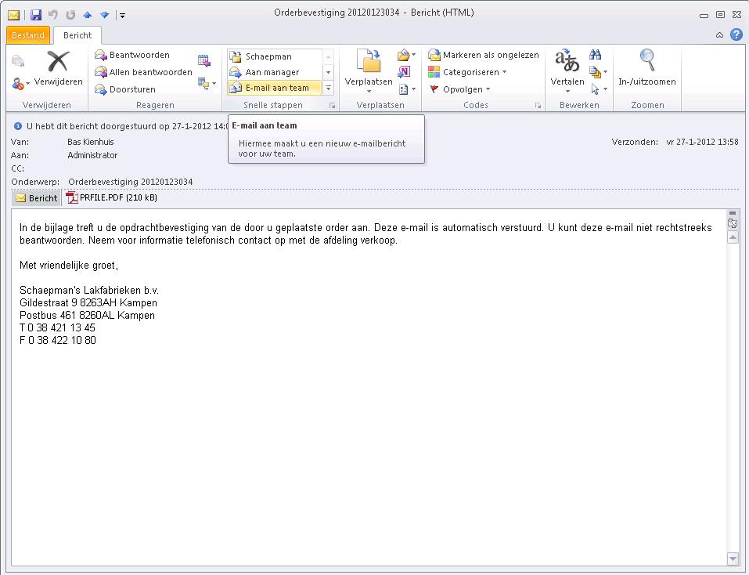Click the scroll up arrow of message body

(x=733, y=237)
